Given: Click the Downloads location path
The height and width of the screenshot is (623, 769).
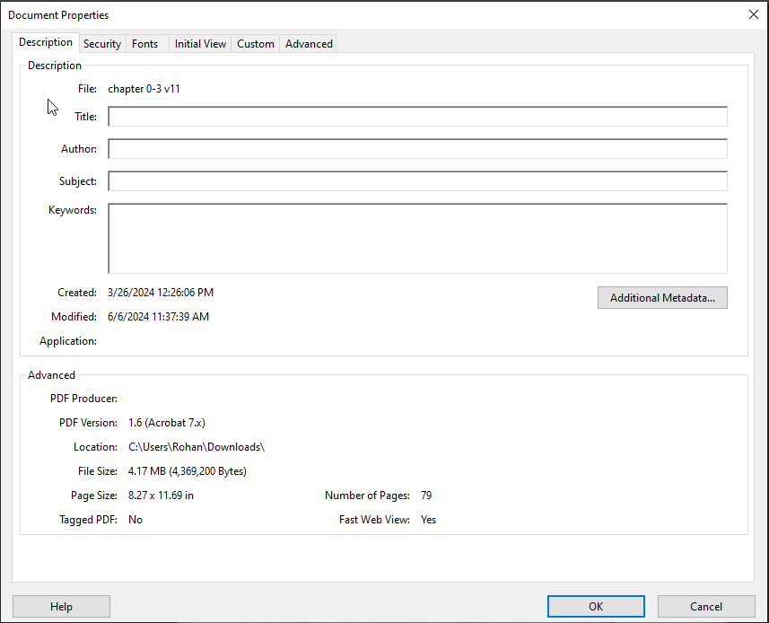Looking at the screenshot, I should click(197, 447).
